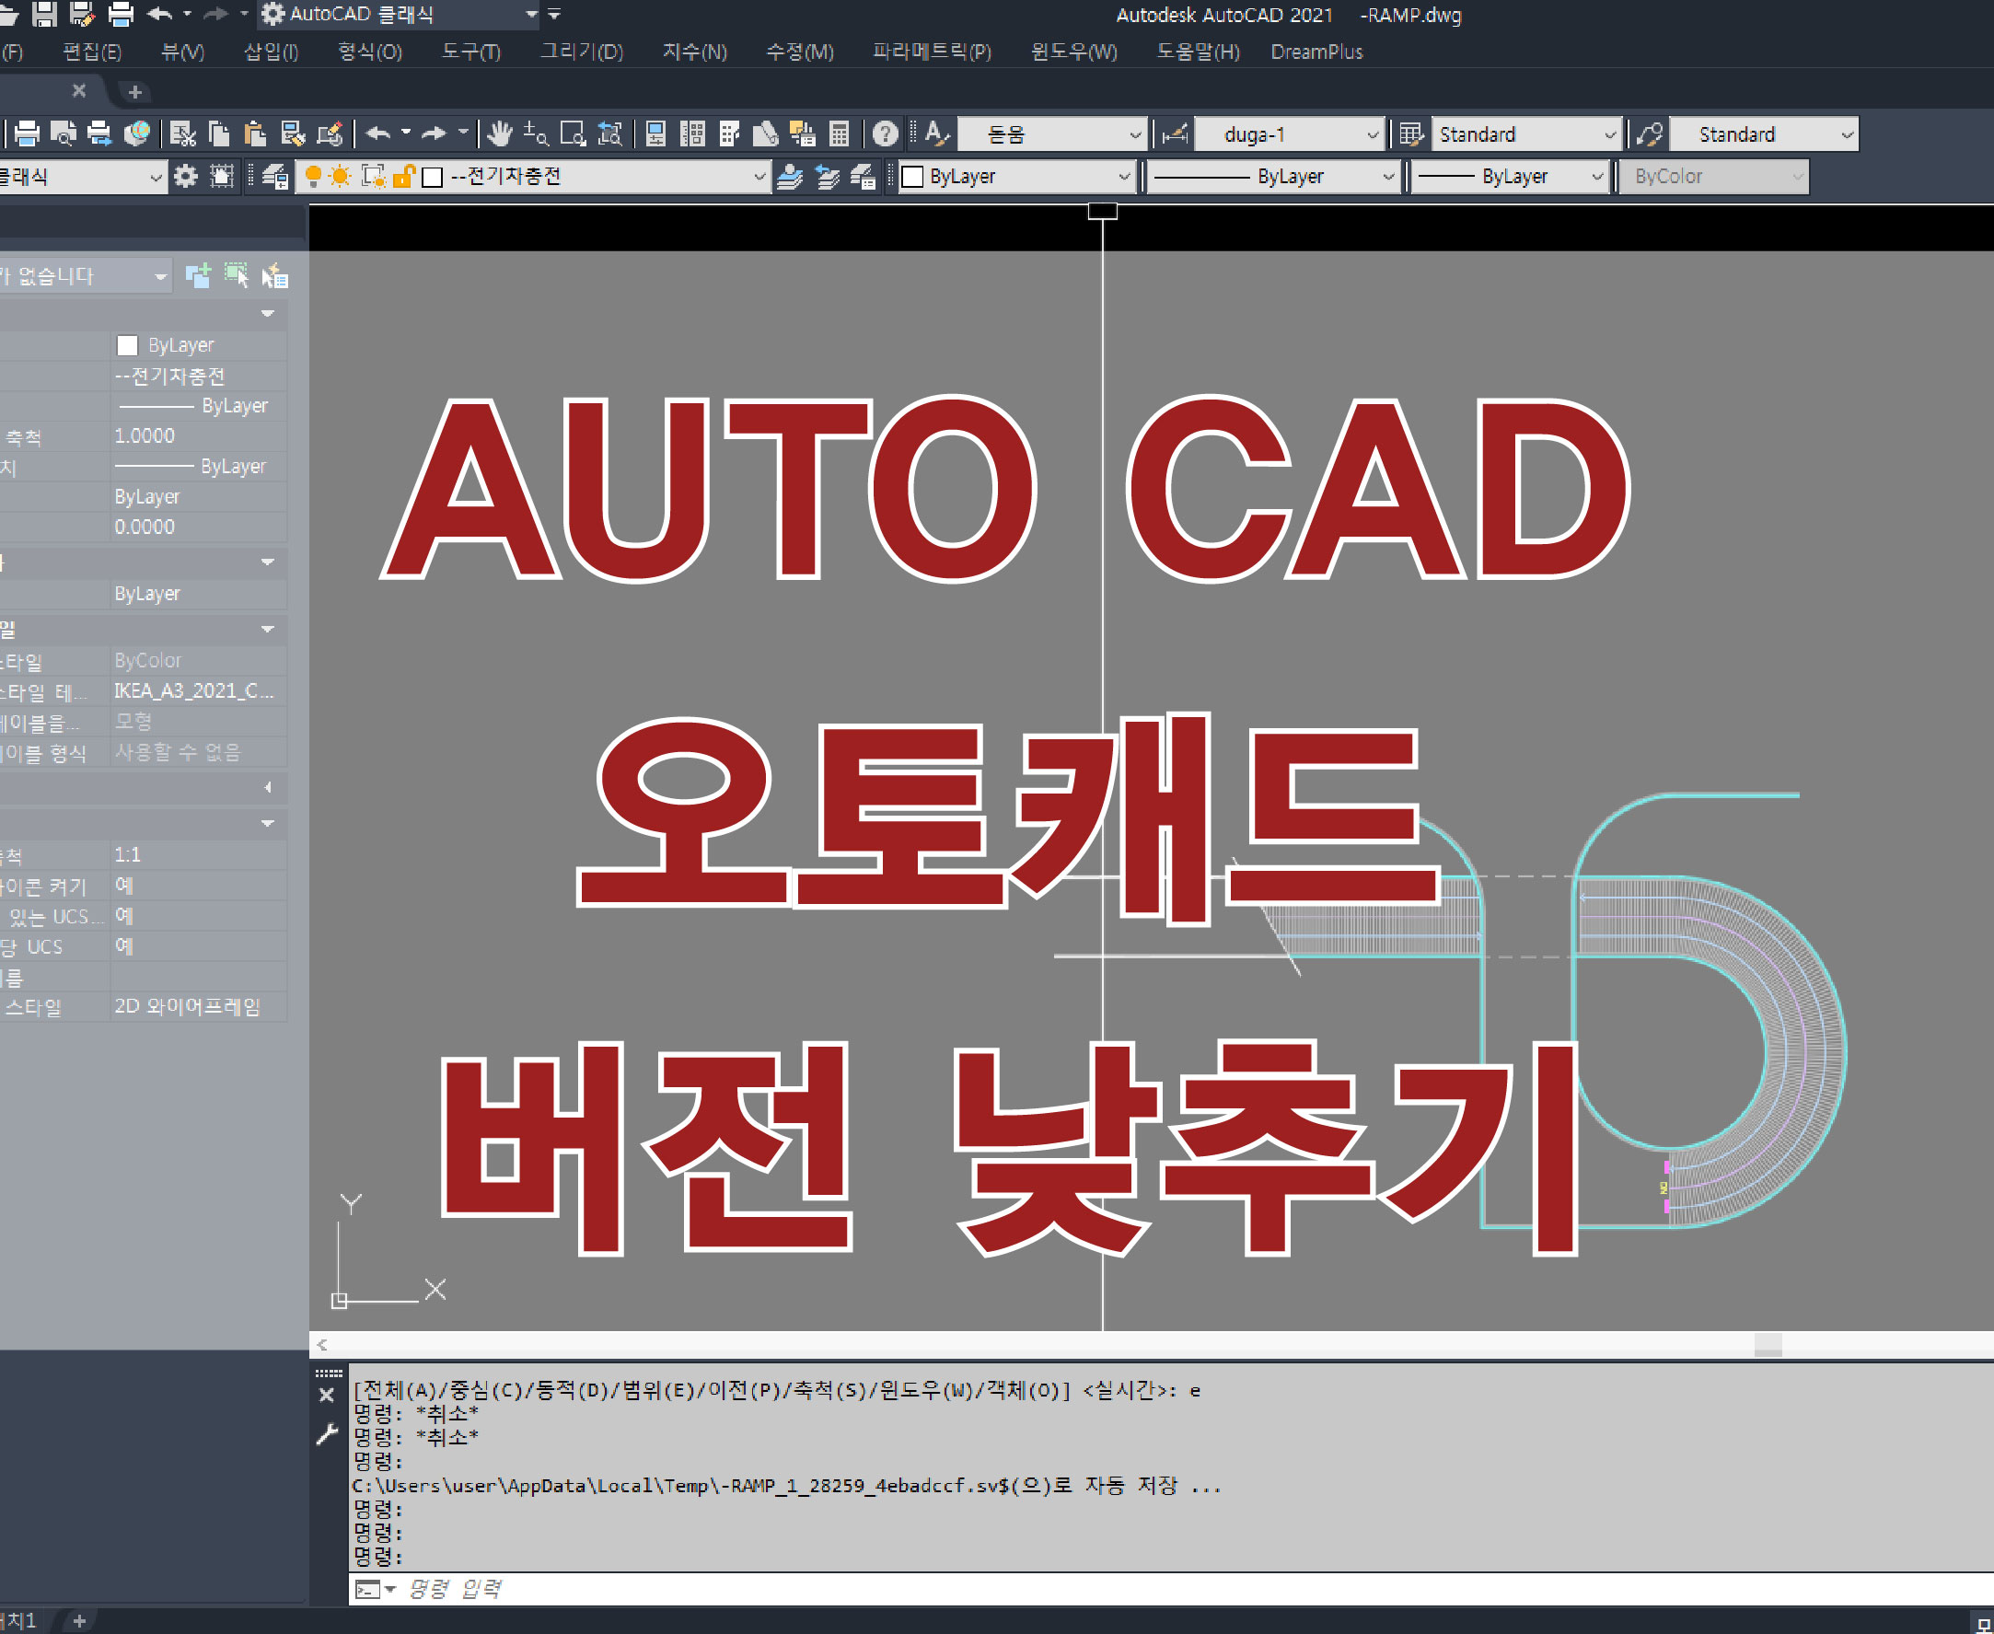The width and height of the screenshot is (1994, 1634).
Task: Click the Layer Previous icon
Action: 827,176
